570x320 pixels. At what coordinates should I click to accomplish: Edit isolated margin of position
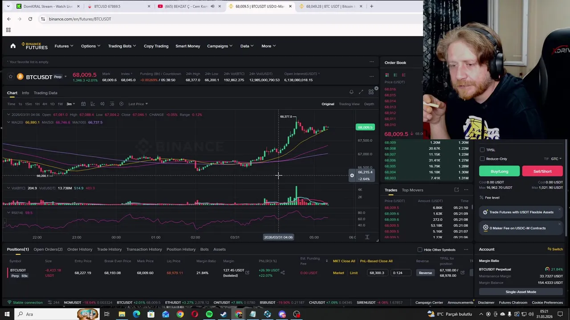247,273
